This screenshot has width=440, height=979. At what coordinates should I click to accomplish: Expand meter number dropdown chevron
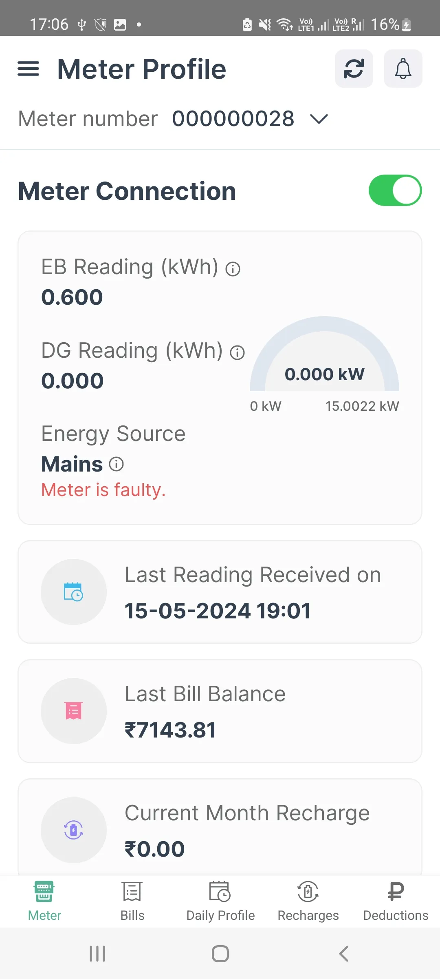pos(319,119)
